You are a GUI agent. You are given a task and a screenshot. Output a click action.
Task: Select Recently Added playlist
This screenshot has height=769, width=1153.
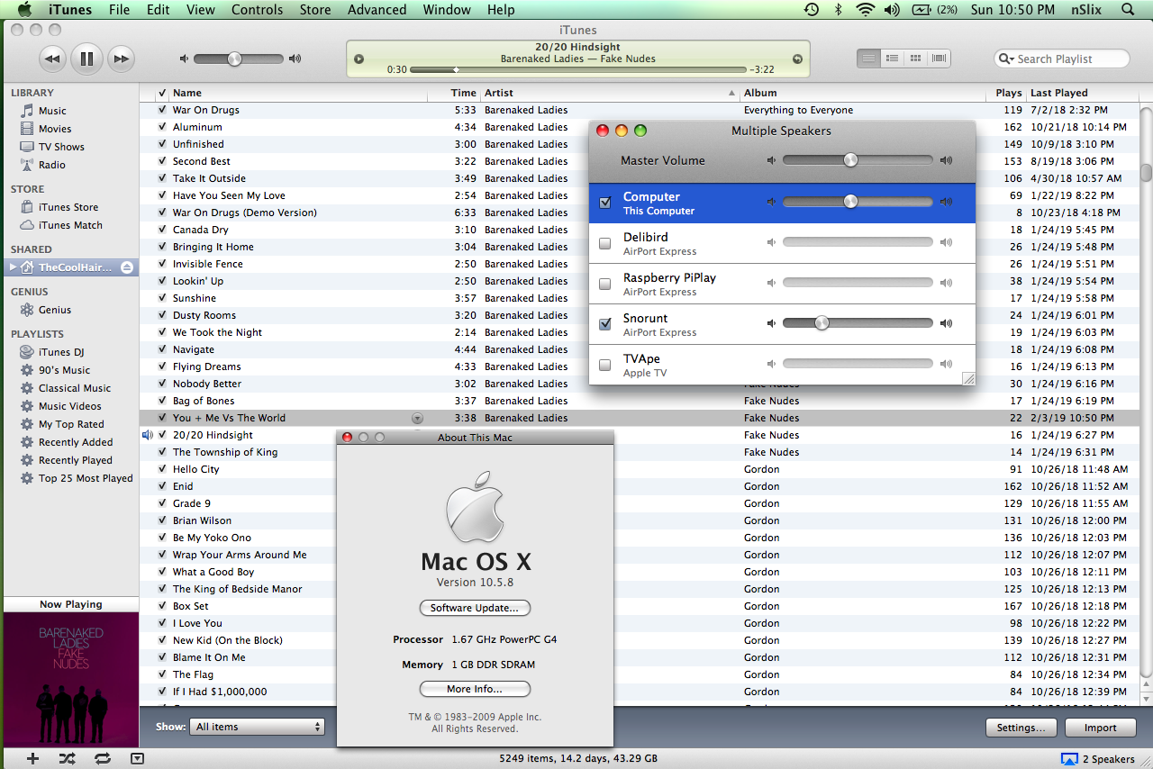pos(76,442)
